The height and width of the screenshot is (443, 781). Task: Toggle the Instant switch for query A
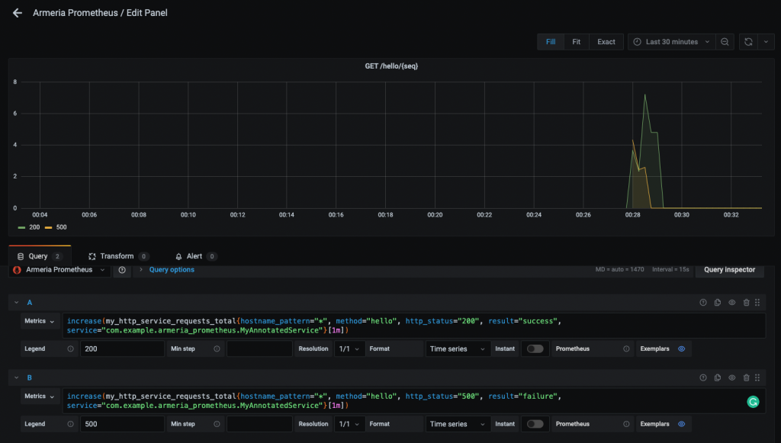[535, 348]
